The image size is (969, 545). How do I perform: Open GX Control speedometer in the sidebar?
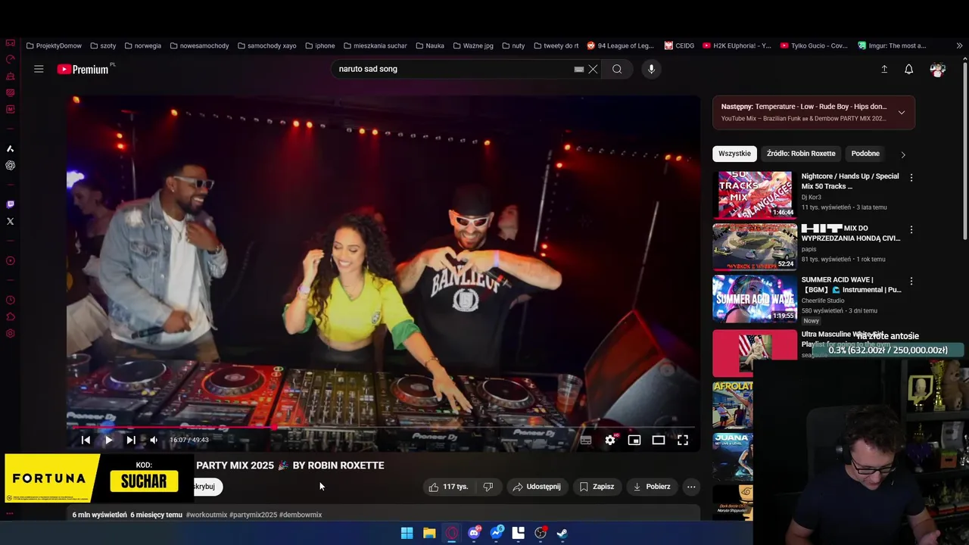coord(10,60)
